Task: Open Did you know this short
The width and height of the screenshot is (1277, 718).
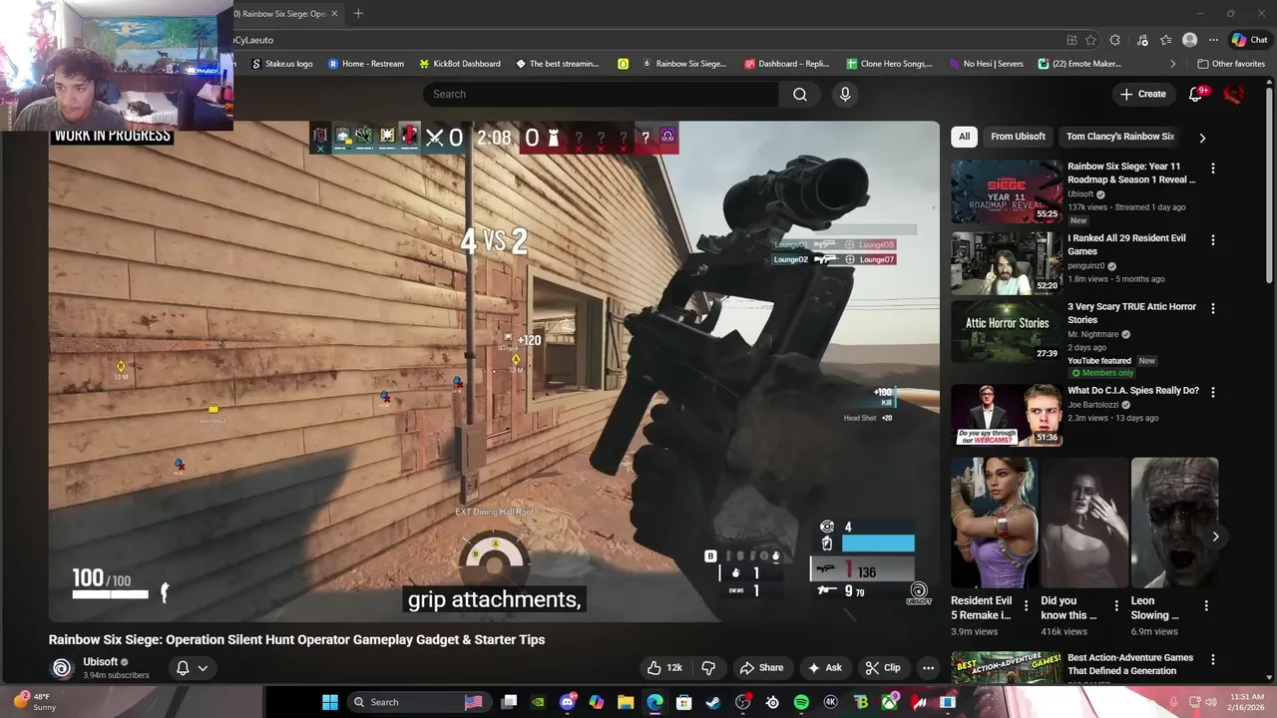Action: pyautogui.click(x=1084, y=523)
